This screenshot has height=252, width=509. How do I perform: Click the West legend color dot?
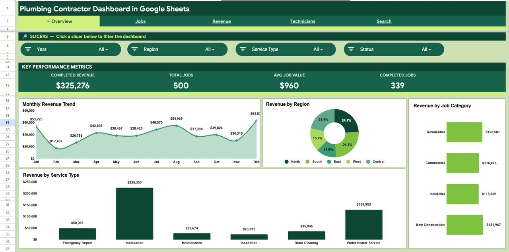tap(348, 162)
